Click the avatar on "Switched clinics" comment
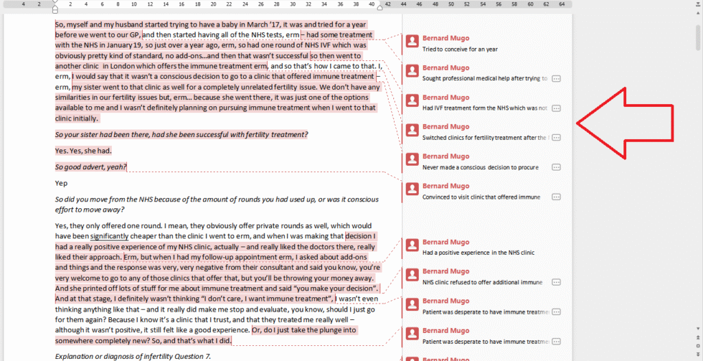The image size is (703, 361). pos(412,131)
